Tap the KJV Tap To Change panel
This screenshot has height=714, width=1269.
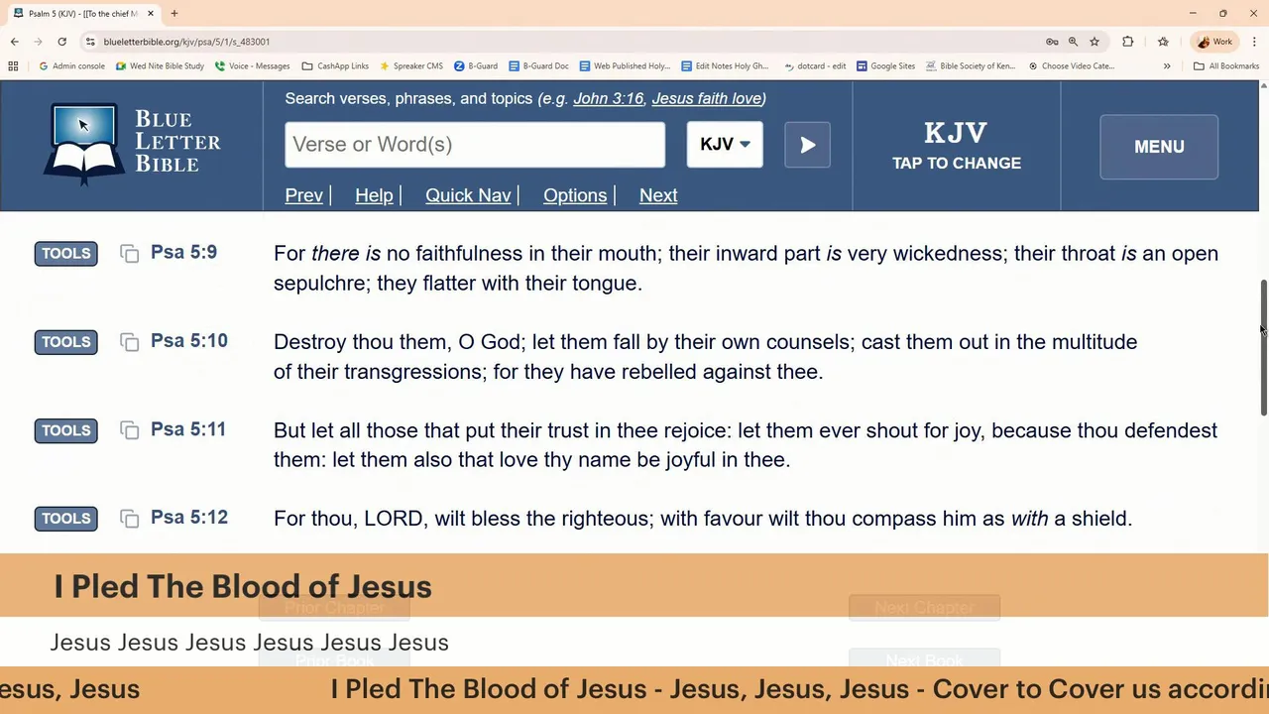click(956, 146)
